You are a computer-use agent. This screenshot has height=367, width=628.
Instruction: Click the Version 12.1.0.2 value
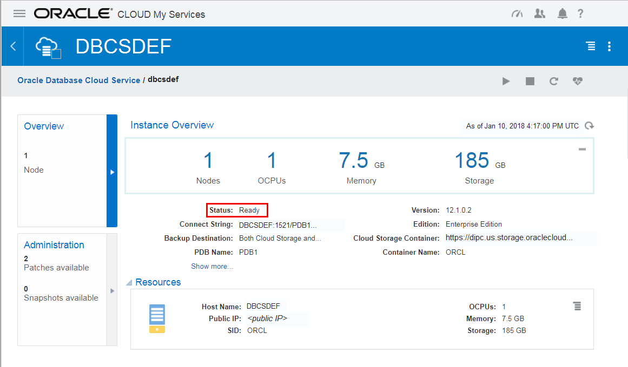459,210
